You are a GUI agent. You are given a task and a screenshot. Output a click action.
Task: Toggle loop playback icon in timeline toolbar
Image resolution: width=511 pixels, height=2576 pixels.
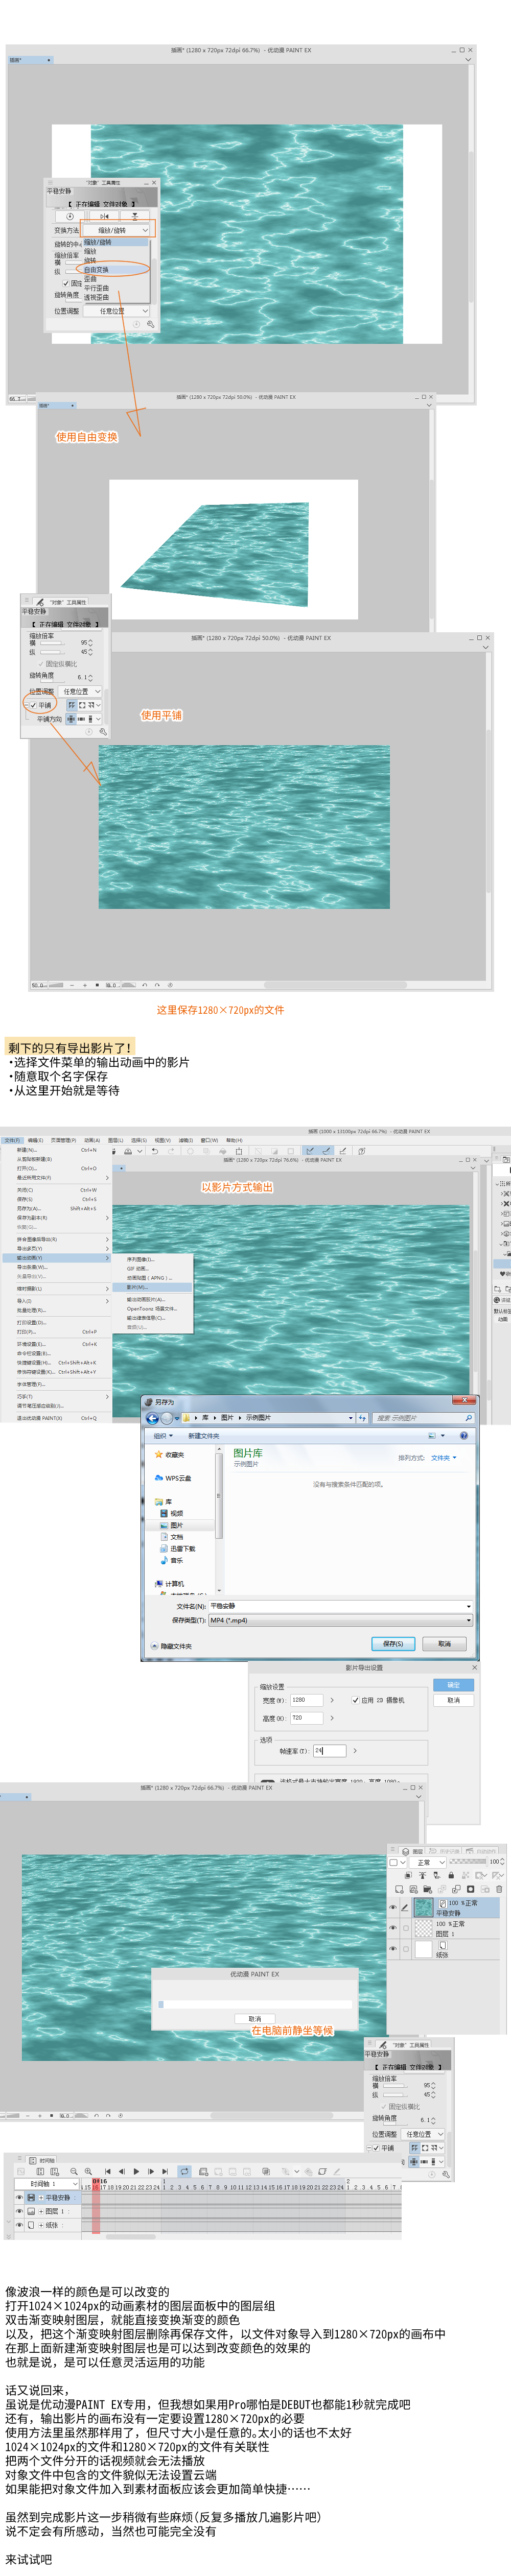pyautogui.click(x=184, y=2171)
